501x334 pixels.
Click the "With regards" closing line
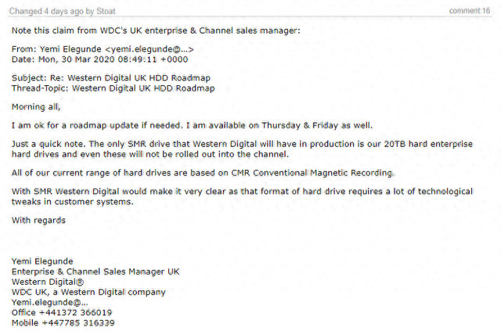pos(38,220)
